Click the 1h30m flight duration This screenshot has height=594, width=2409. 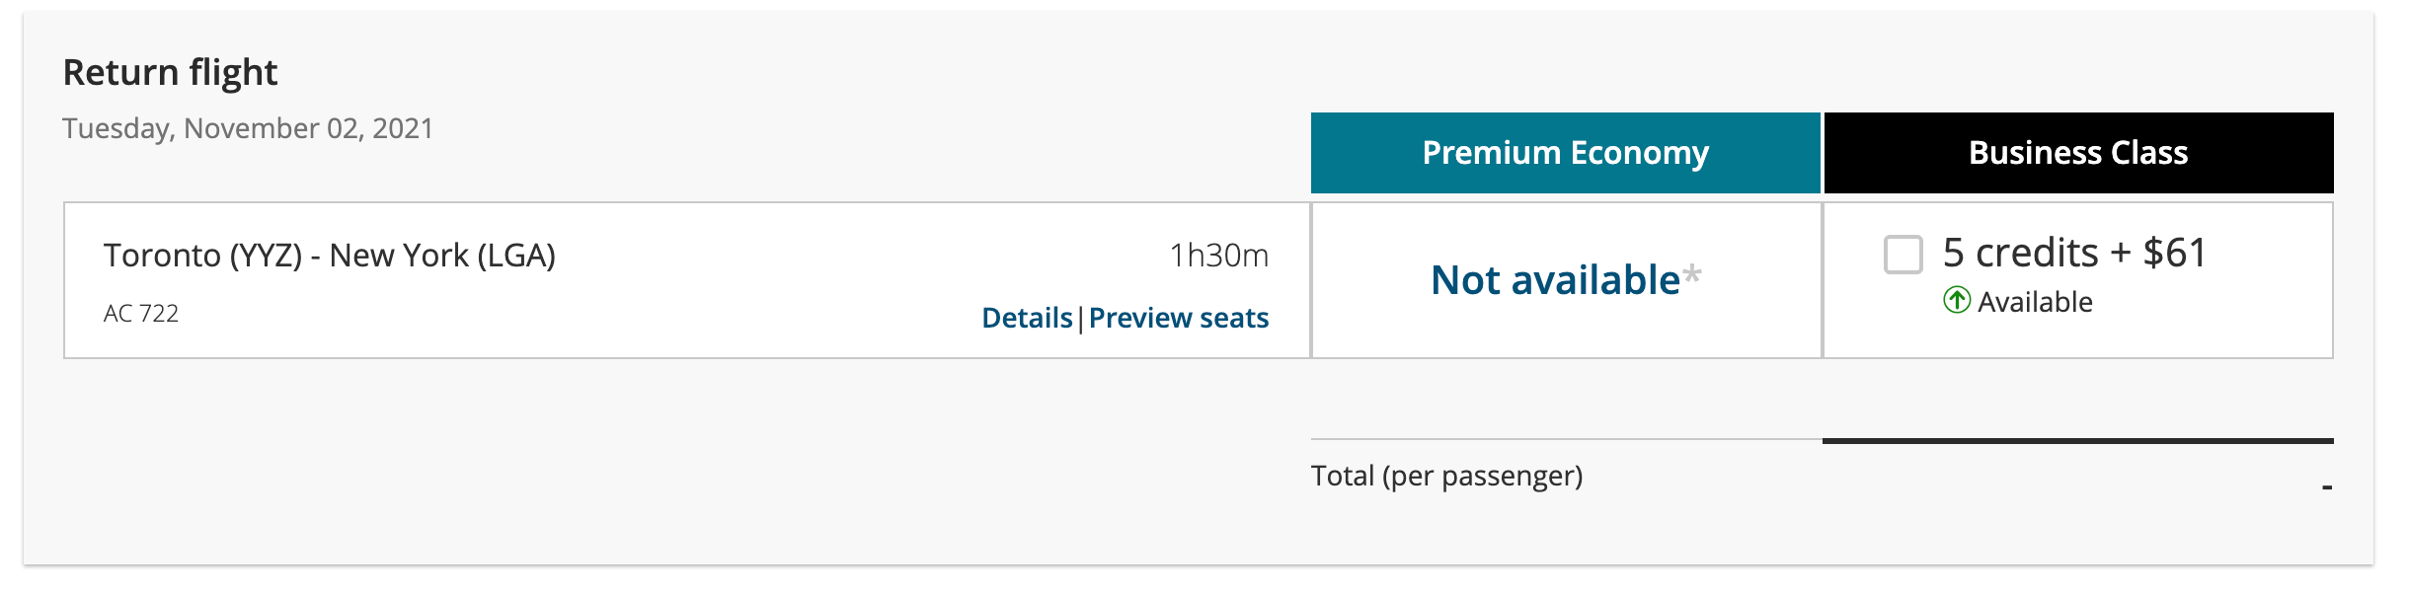click(x=1218, y=256)
